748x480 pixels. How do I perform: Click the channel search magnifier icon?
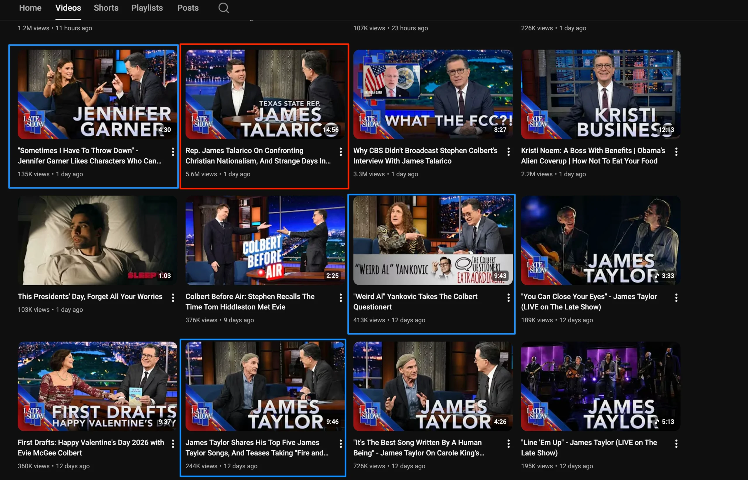223,8
